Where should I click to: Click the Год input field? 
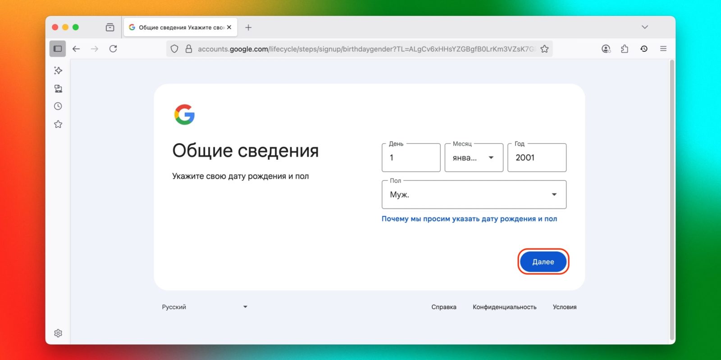click(x=537, y=157)
